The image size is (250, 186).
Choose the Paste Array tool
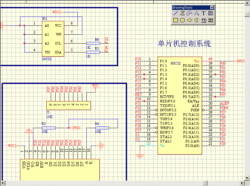210,20
